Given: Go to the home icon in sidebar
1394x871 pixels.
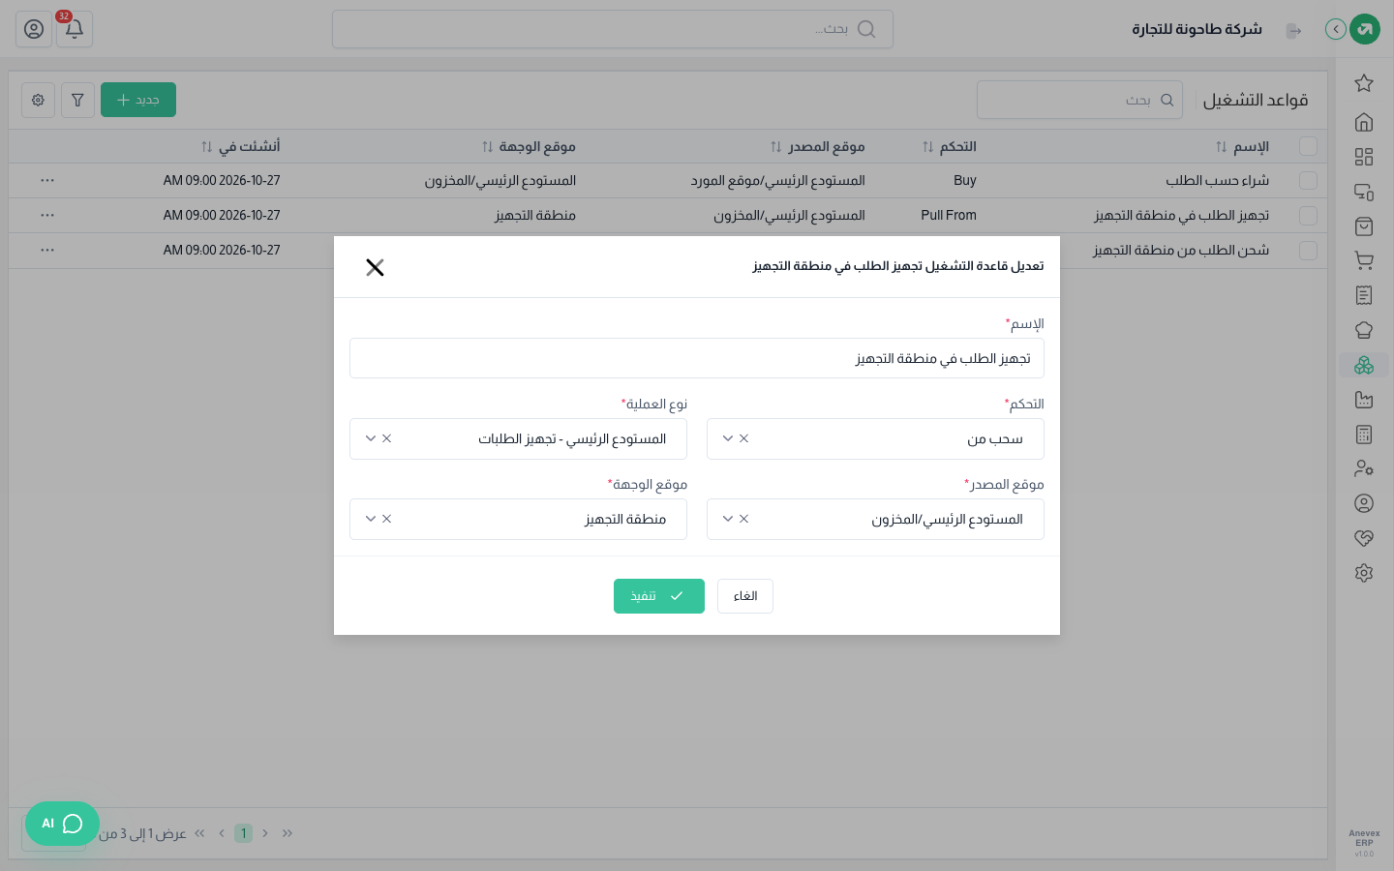Looking at the screenshot, I should pyautogui.click(x=1364, y=122).
